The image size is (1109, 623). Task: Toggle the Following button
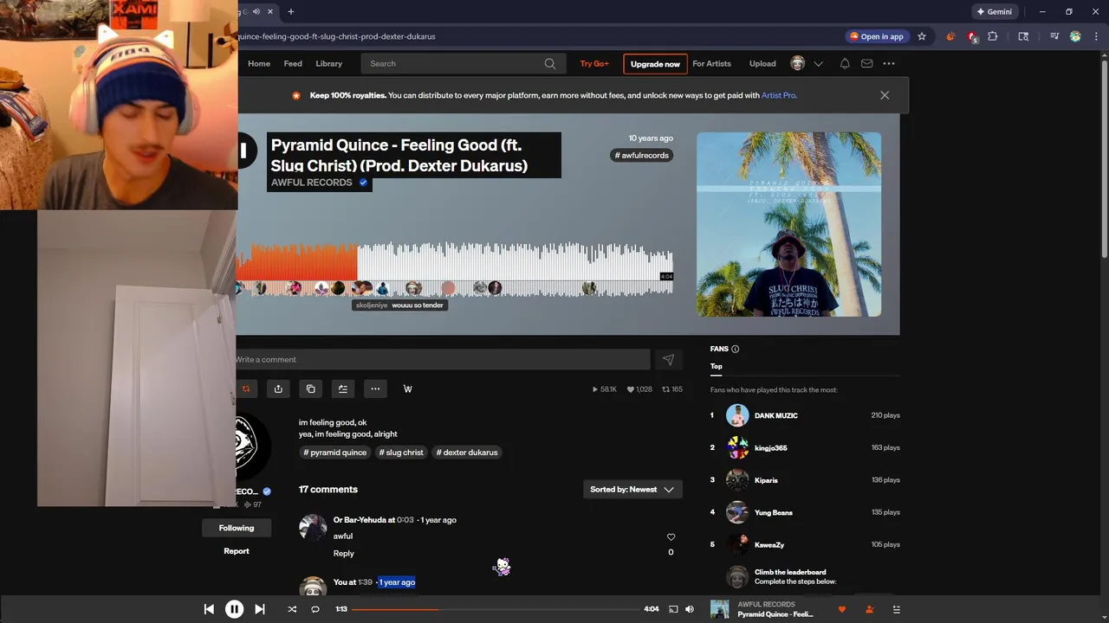236,528
